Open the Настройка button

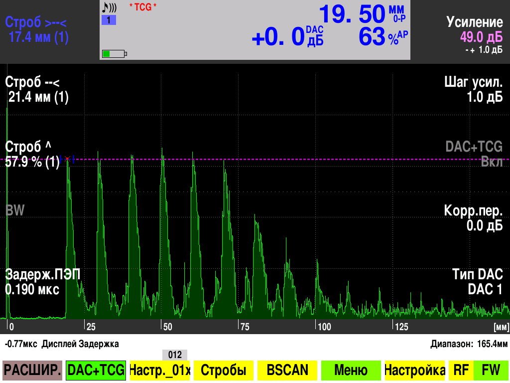click(414, 371)
